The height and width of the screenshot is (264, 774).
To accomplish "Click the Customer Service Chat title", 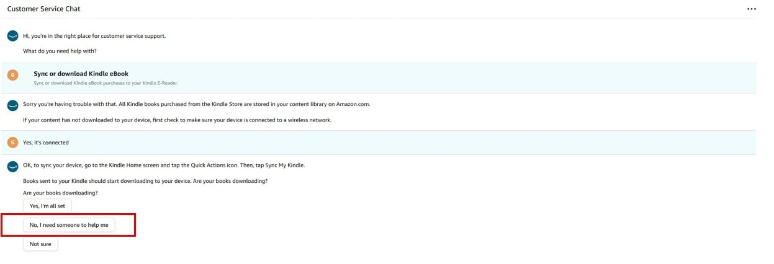I will pyautogui.click(x=43, y=9).
